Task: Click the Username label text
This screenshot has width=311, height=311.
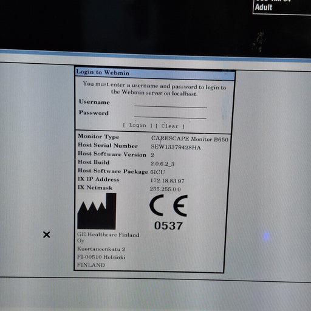Action: click(x=94, y=101)
